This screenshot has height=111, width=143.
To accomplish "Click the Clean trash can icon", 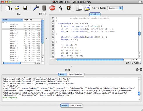I will (x=44, y=8).
